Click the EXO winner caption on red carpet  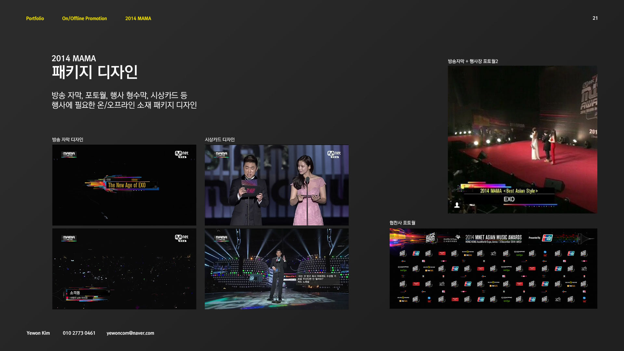[x=509, y=199]
